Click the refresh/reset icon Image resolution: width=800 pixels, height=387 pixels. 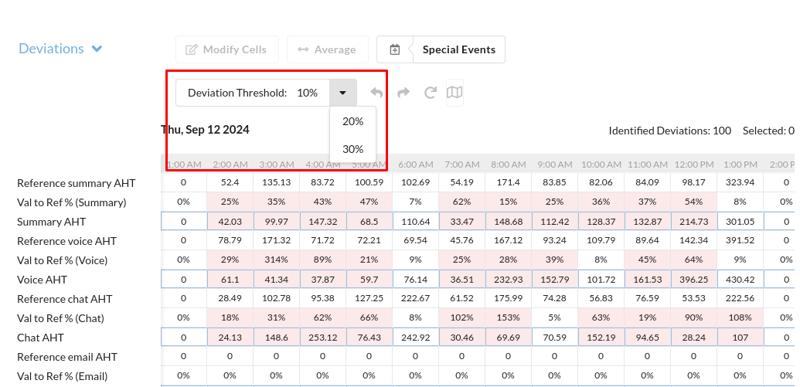[x=431, y=93]
